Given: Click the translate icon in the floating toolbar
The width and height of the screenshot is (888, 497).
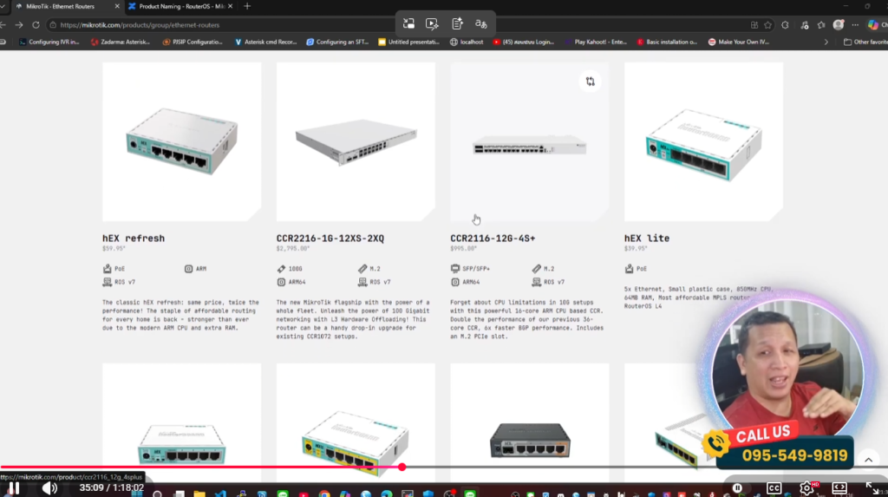Looking at the screenshot, I should coord(481,23).
